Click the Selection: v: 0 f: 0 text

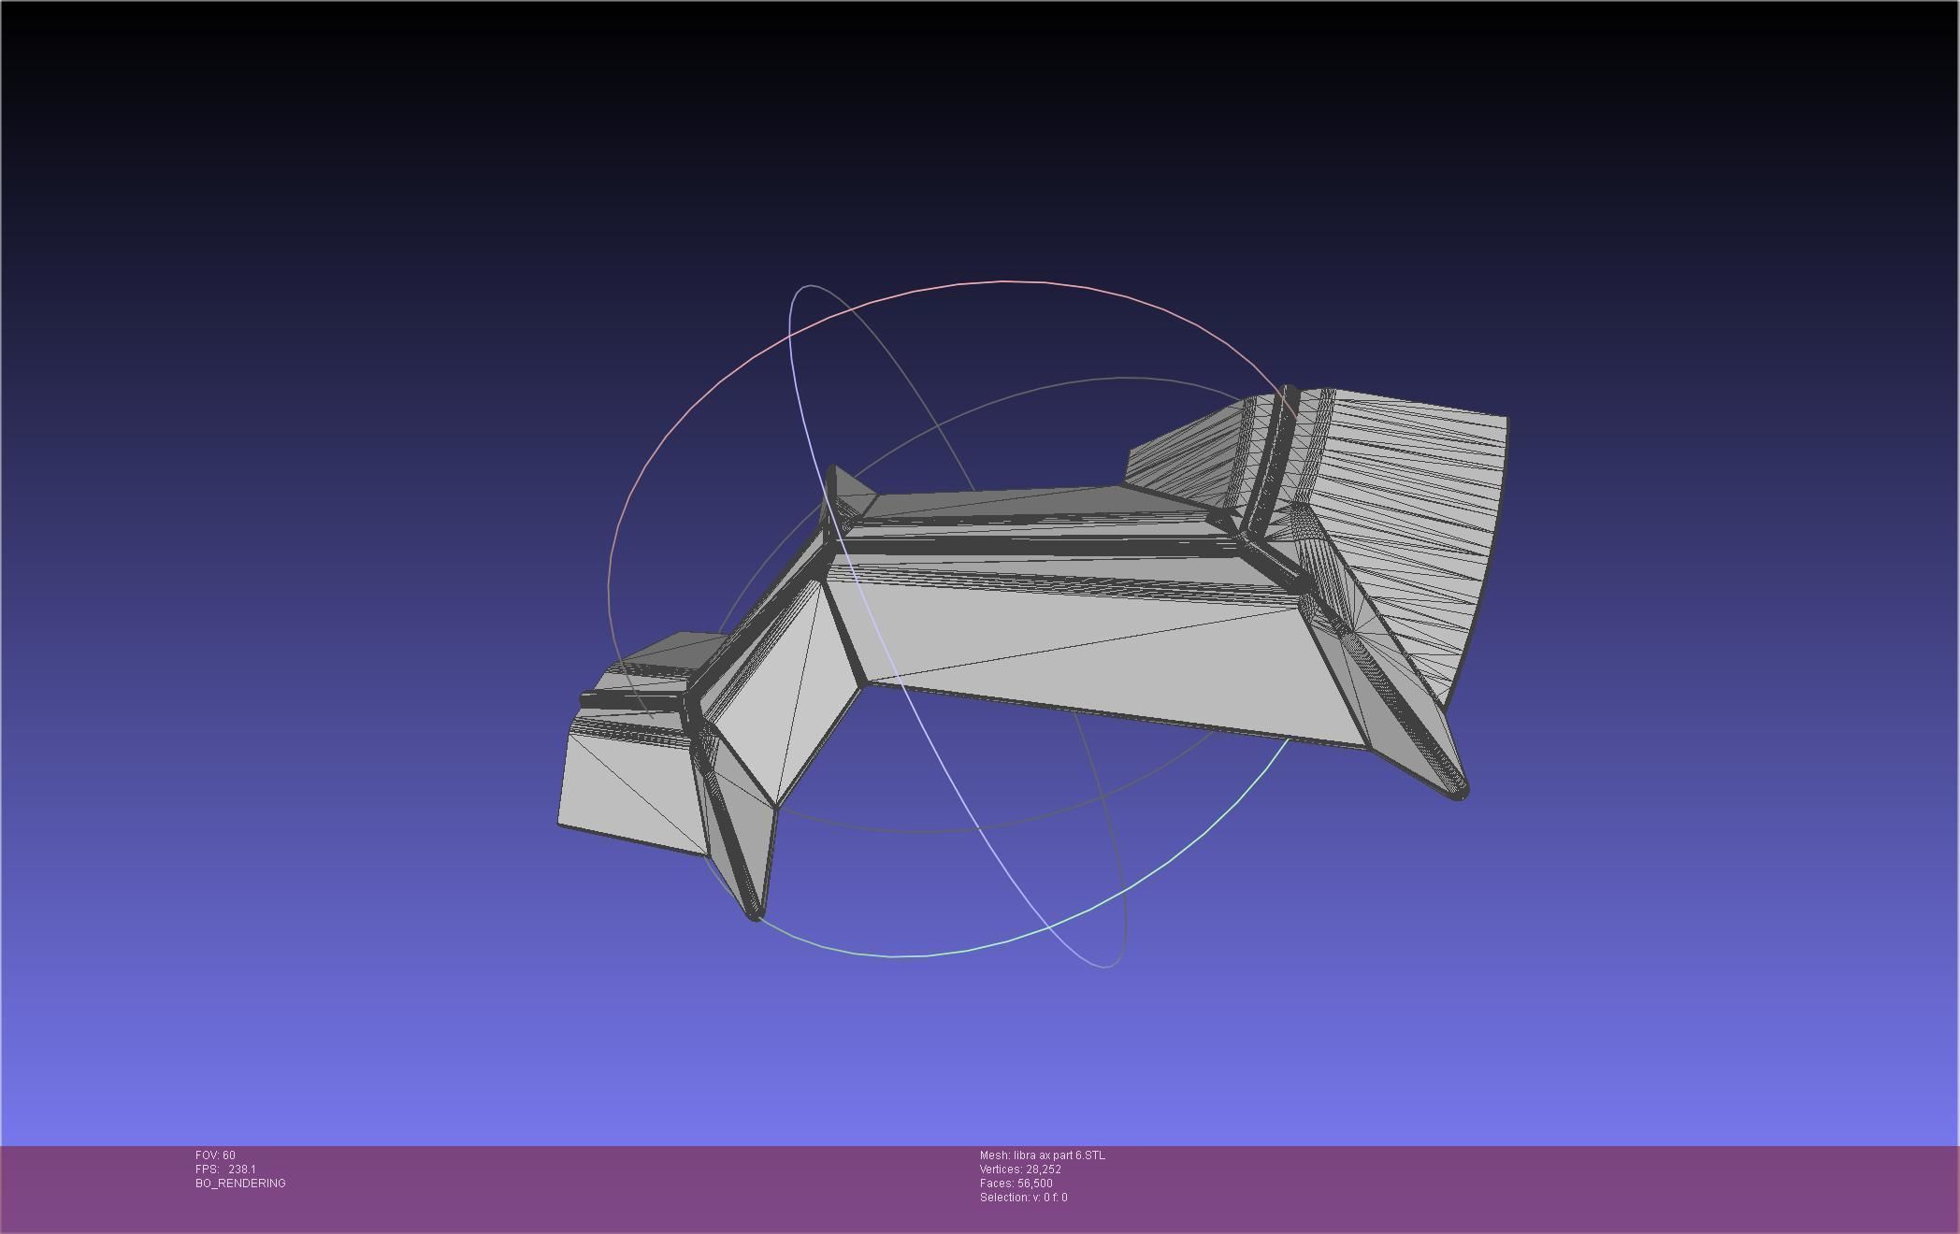1023,1198
